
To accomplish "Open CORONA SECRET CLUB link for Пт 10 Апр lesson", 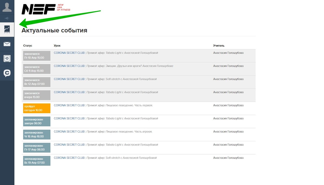I will (x=69, y=53).
